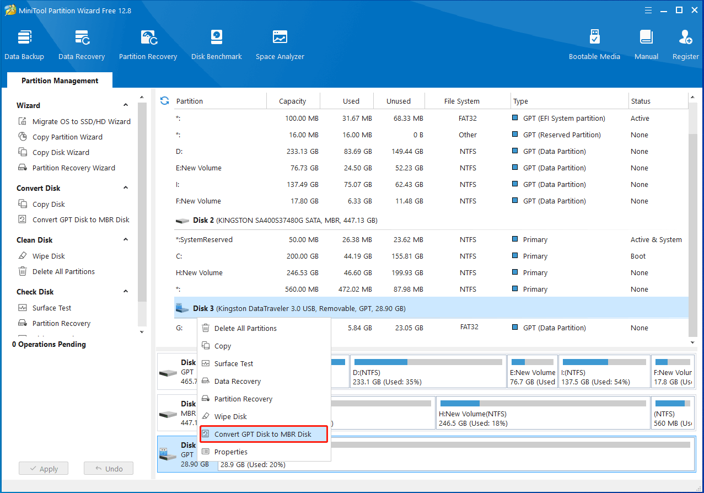
Task: Click the Unused column header
Action: click(399, 101)
